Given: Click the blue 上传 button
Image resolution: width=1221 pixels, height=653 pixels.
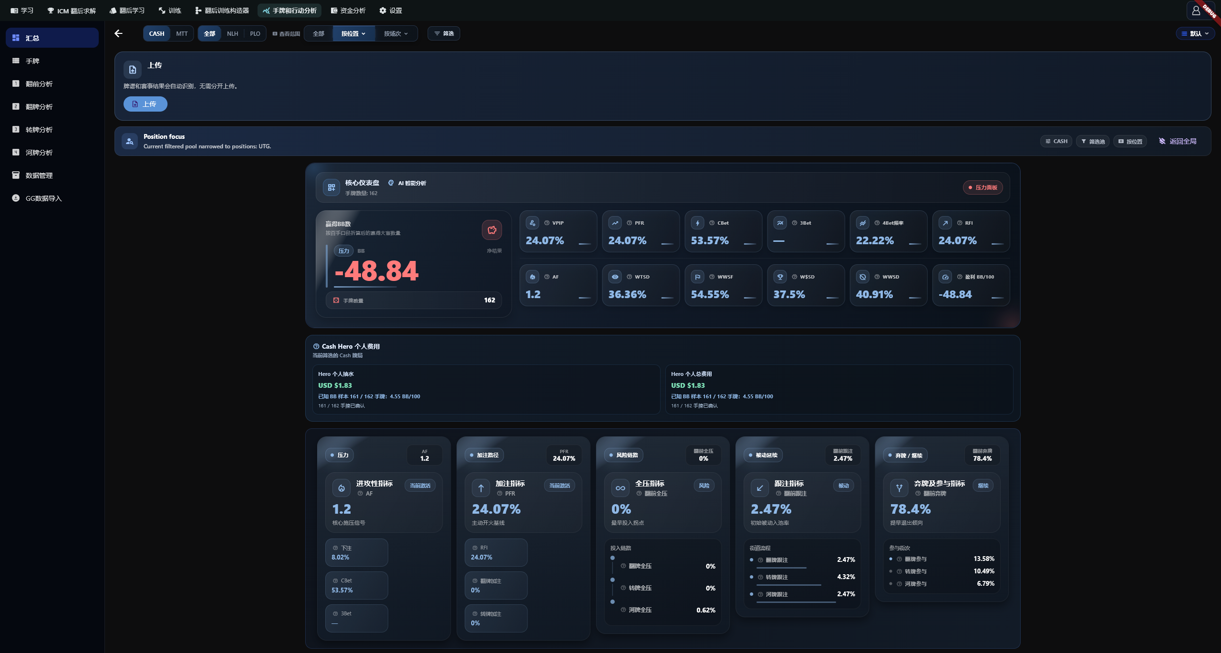Looking at the screenshot, I should 145,104.
